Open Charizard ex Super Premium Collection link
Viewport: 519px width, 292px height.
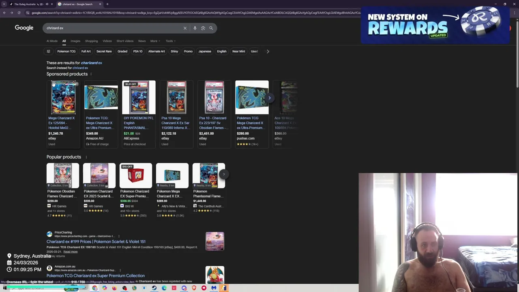pyautogui.click(x=96, y=276)
